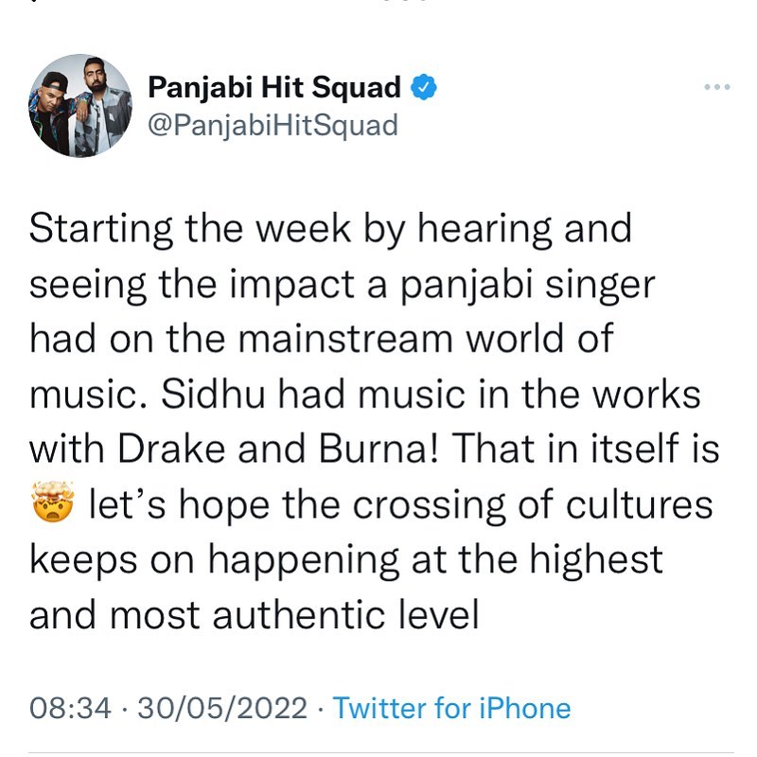The image size is (757, 757).
Task: Open the Panjabi Hit Squad display name
Action: tap(274, 89)
